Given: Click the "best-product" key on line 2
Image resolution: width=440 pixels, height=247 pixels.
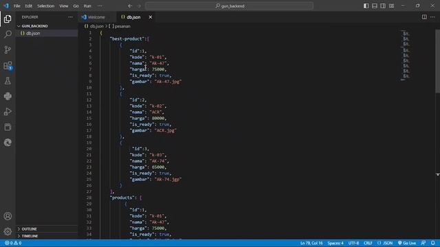Looking at the screenshot, I should click(x=126, y=38).
